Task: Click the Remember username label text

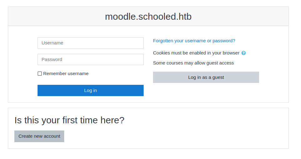Action: coord(66,74)
